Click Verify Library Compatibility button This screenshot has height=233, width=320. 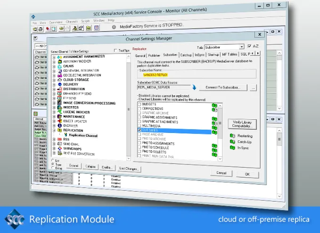pyautogui.click(x=242, y=124)
